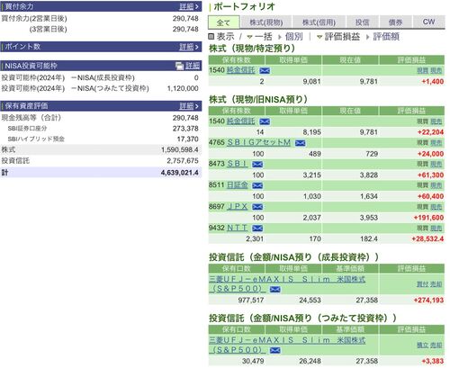Click the mail icon next to NTT
Viewport: 450px width, 368px height.
point(257,229)
